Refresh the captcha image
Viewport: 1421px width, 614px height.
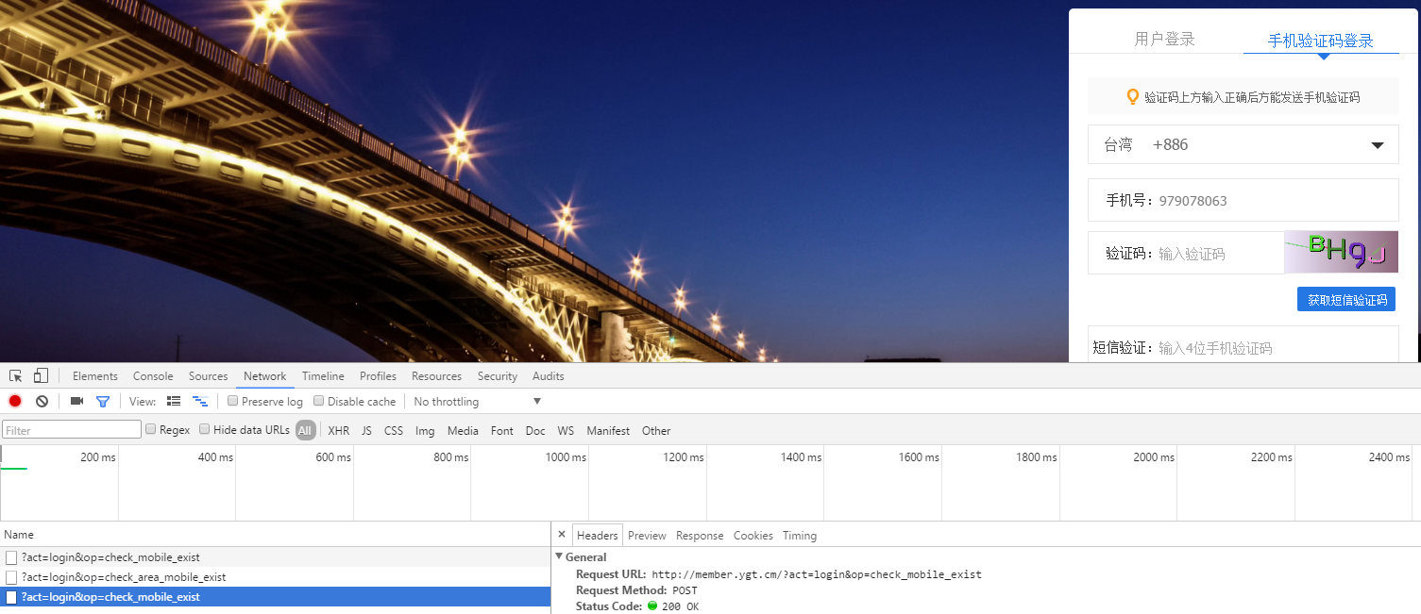1340,252
